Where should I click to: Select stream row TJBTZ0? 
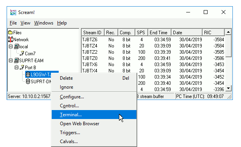click(x=153, y=58)
